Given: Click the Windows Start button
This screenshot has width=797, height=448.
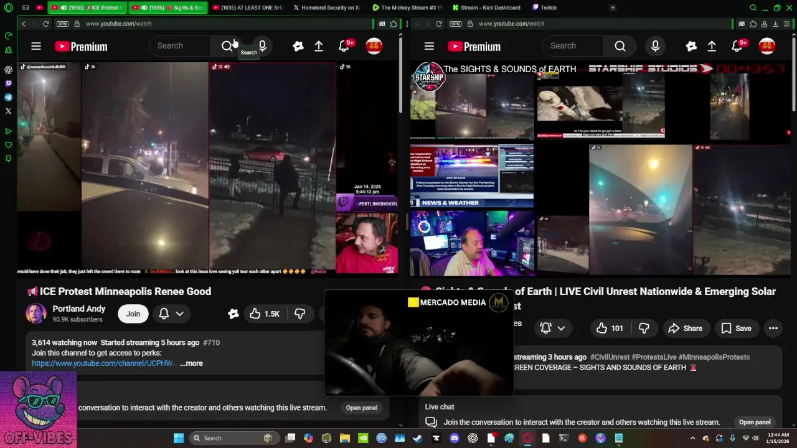Looking at the screenshot, I should coord(179,438).
